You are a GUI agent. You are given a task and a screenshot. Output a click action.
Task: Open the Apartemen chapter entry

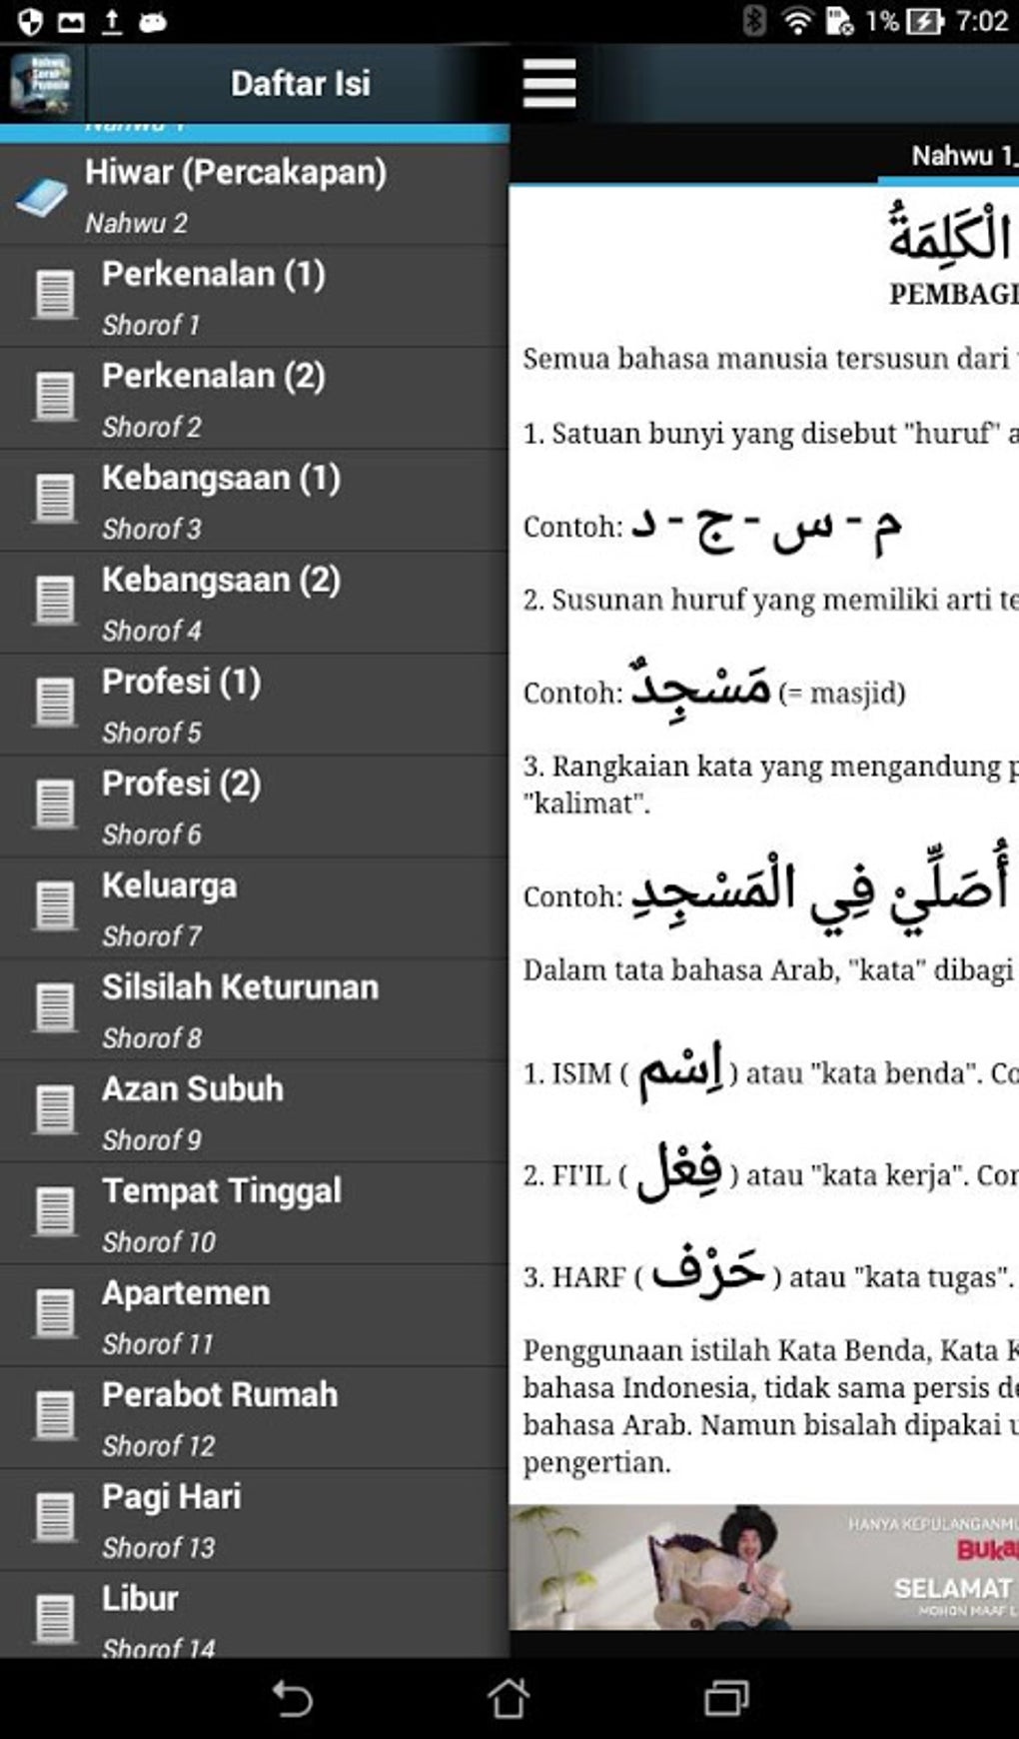254,1316
